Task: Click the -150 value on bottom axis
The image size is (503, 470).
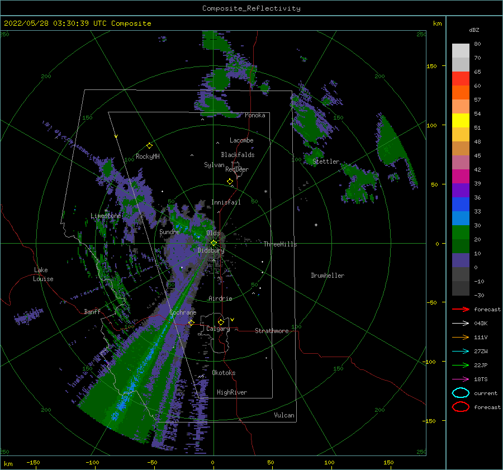Action: pos(33,462)
